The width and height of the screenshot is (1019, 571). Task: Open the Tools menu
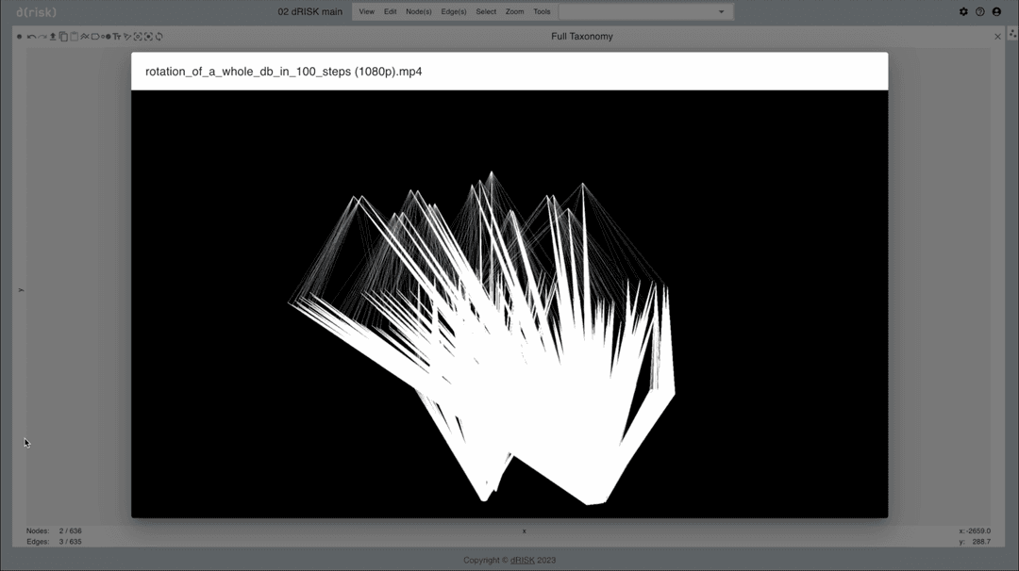(542, 12)
